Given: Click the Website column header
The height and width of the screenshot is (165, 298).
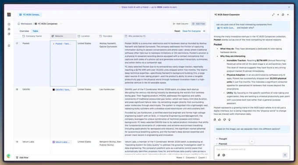Looking at the screenshot, I should (x=63, y=36).
